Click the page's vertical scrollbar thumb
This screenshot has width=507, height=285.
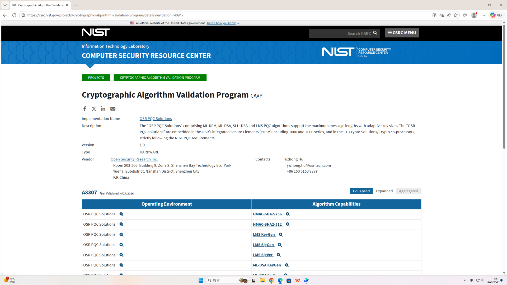point(504,87)
